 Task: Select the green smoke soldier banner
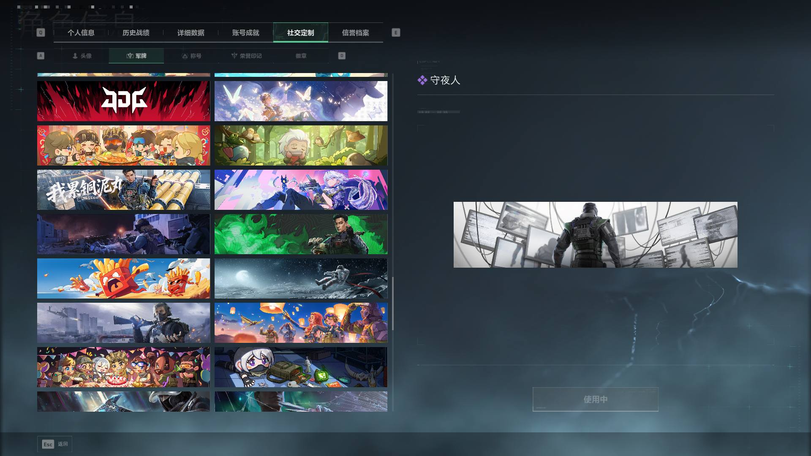(x=301, y=234)
